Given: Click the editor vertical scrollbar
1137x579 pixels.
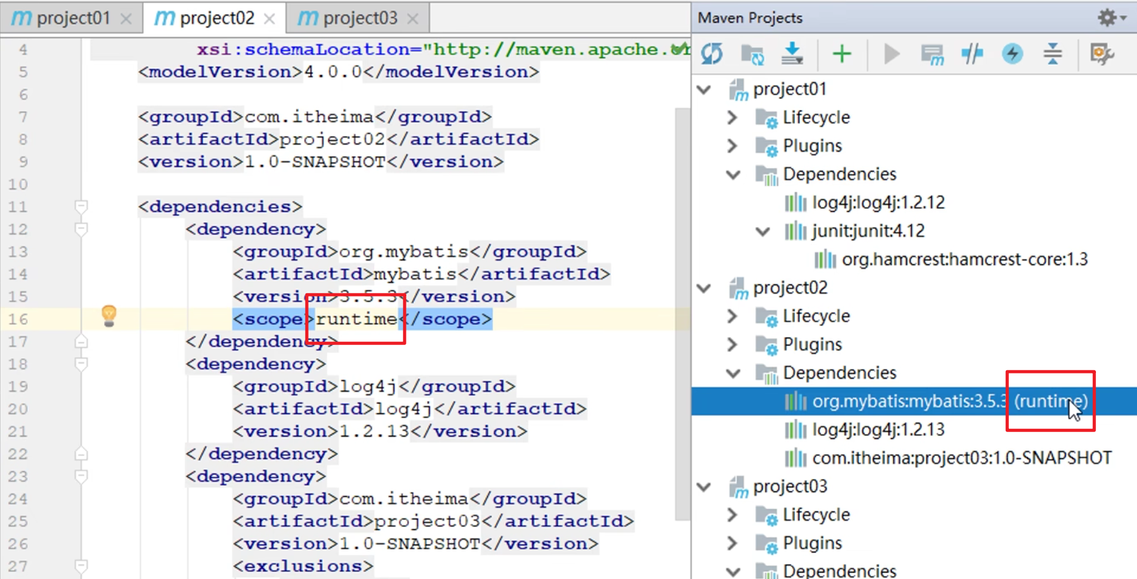Looking at the screenshot, I should 682,314.
